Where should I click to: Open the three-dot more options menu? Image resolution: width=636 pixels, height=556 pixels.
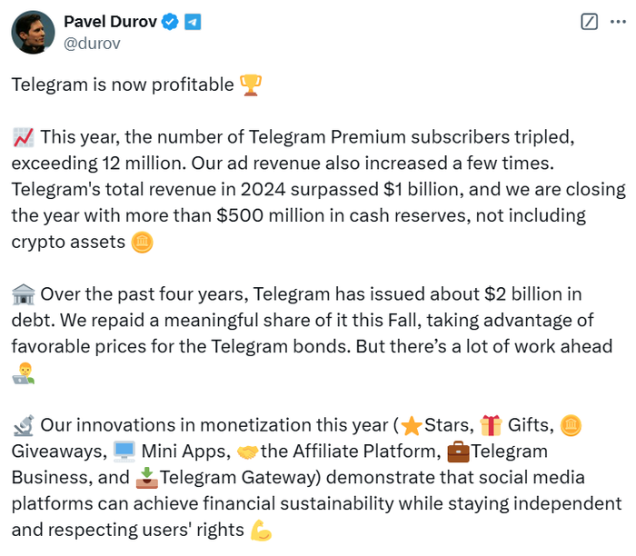pos(619,22)
